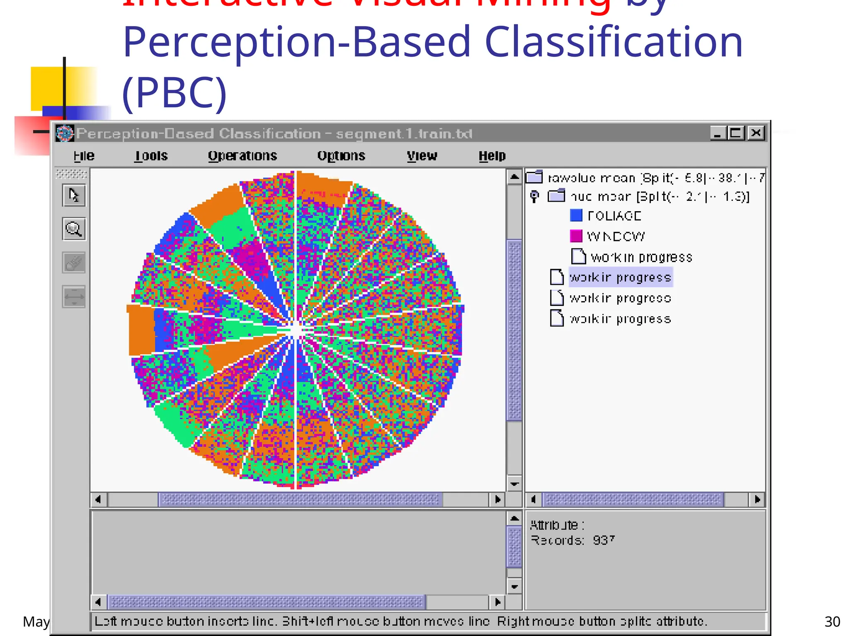The height and width of the screenshot is (636, 849).
Task: Click the magenta WINDOW color swatch
Action: pos(576,236)
